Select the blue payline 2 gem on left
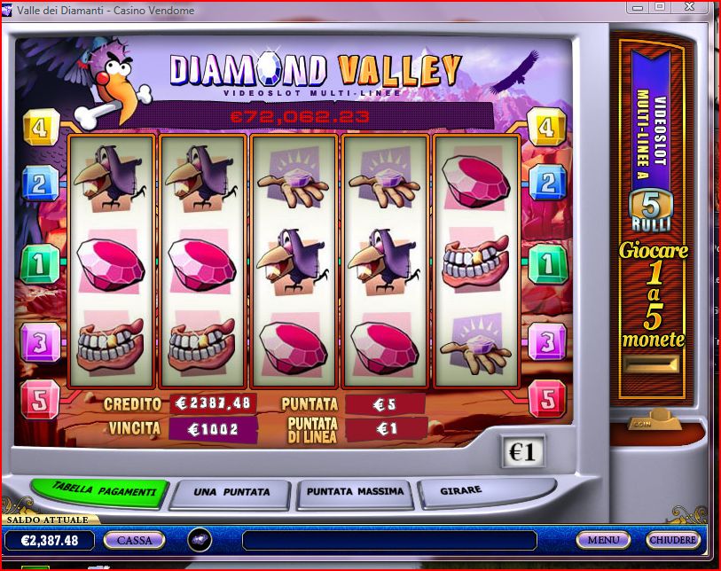 click(x=41, y=184)
